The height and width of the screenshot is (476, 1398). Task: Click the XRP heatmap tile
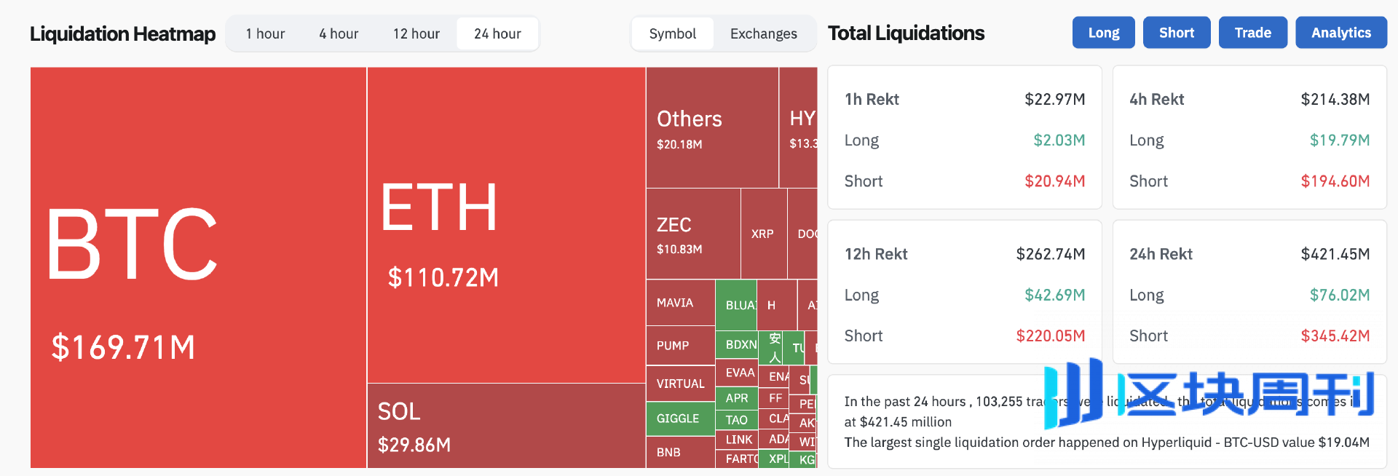[763, 234]
